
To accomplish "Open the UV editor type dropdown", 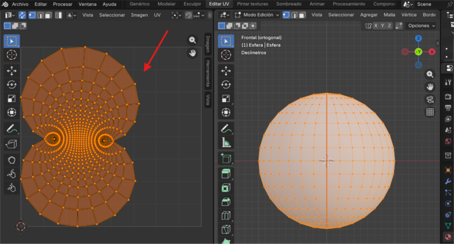I will pyautogui.click(x=10, y=15).
